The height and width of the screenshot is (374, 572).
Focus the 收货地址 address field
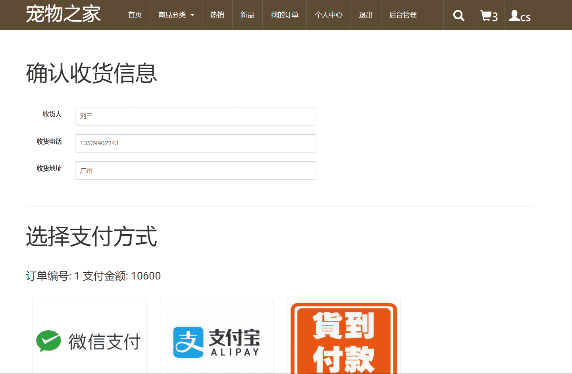tap(196, 170)
